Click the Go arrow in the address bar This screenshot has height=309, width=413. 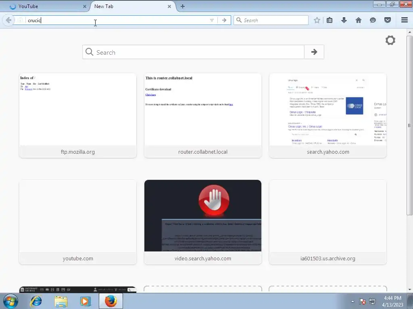(224, 20)
